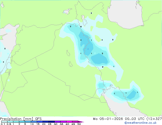The width and height of the screenshot is (162, 125).
Task: Pick the 35–40 mm violet legend swatch
Action: tap(63, 122)
